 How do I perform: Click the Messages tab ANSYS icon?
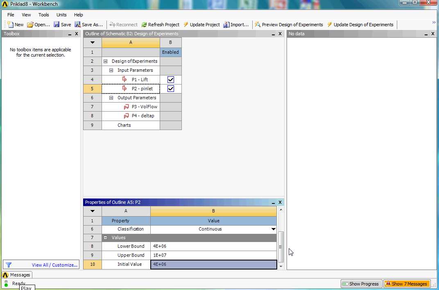[5, 275]
